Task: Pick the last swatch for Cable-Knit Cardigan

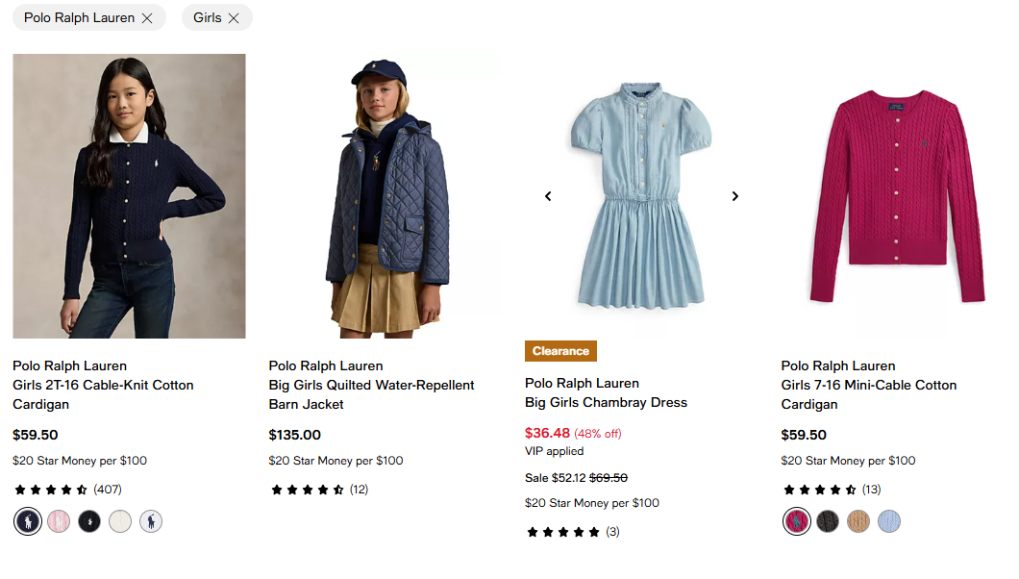Action: pyautogui.click(x=151, y=521)
